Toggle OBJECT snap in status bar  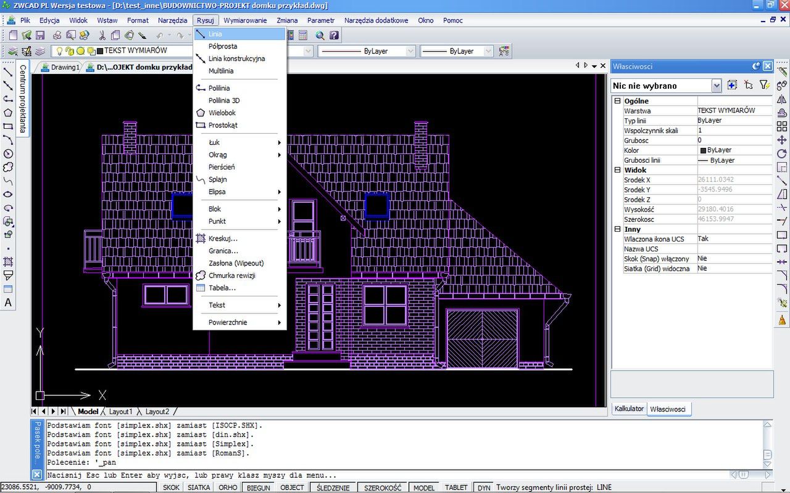click(x=292, y=487)
